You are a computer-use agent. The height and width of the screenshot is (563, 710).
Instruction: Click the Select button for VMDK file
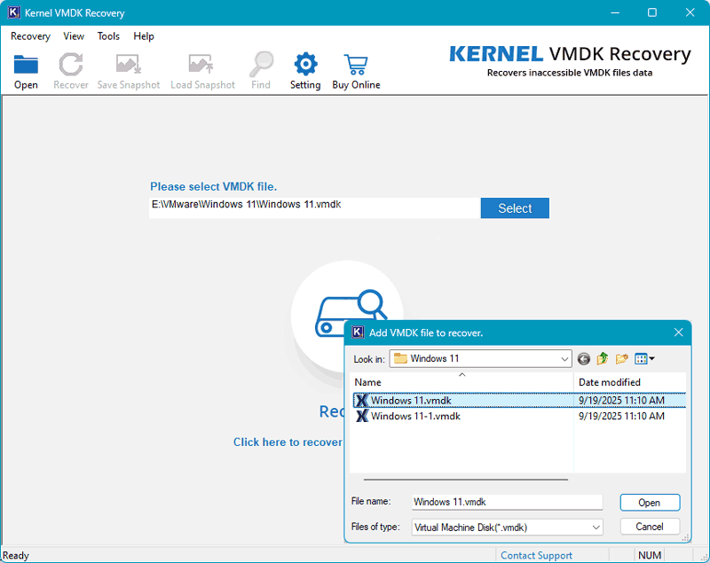tap(515, 207)
